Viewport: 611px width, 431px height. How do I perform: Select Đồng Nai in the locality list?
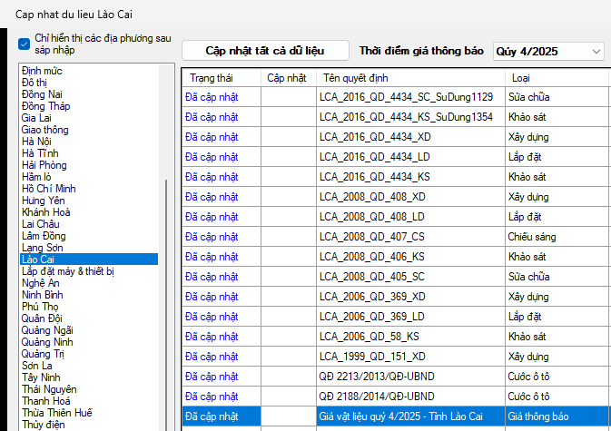pos(41,94)
